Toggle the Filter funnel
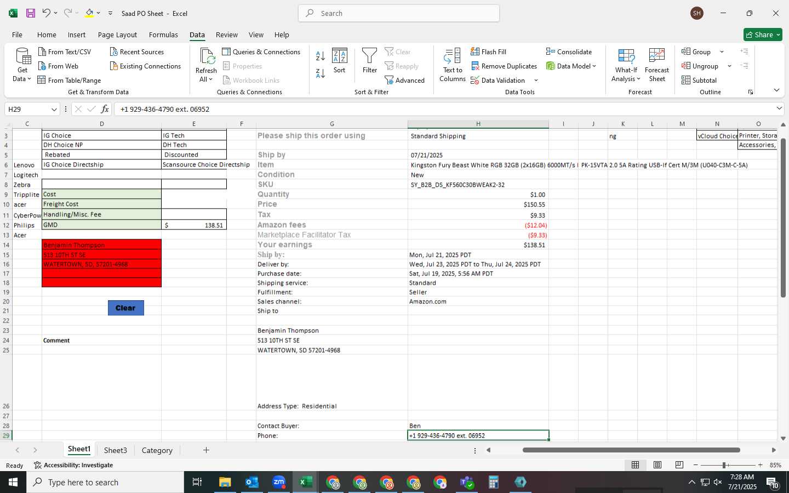Image resolution: width=789 pixels, height=493 pixels. point(370,61)
